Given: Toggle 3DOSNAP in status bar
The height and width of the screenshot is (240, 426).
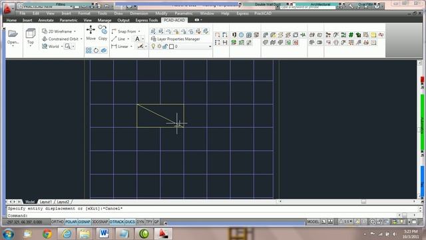Looking at the screenshot, I should [100, 222].
